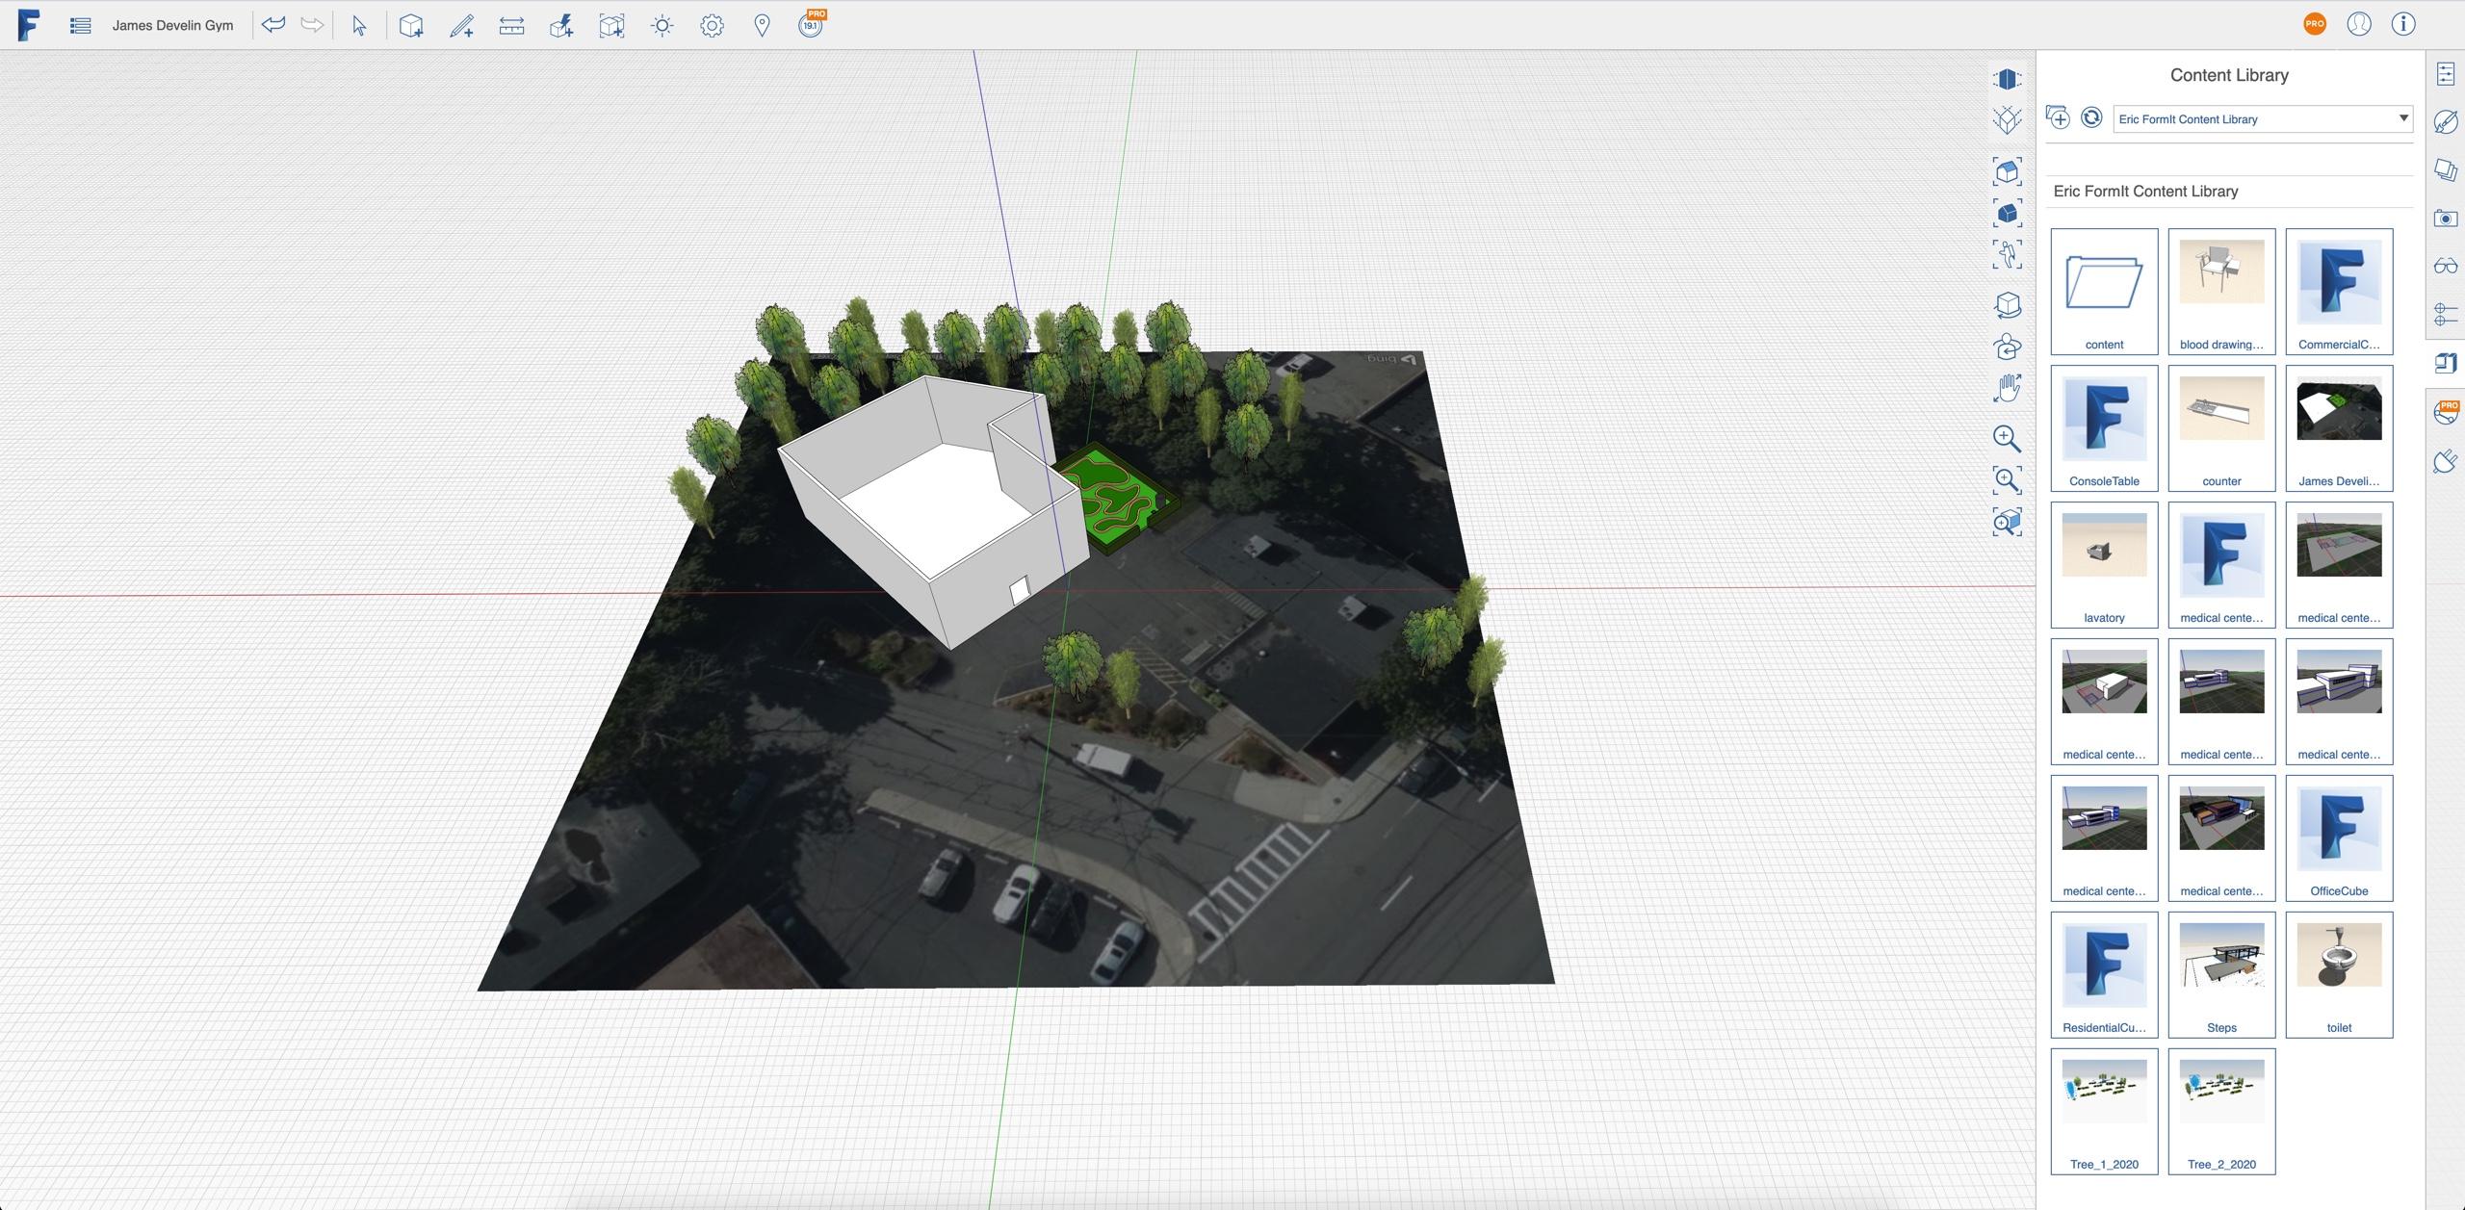The image size is (2465, 1210).
Task: Expand the Eric FormIt Content Library dropdown
Action: click(2263, 118)
